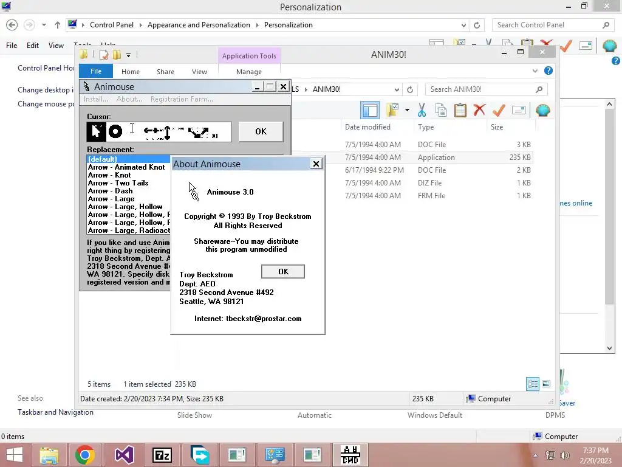Viewport: 622px width, 467px height.
Task: Click the folder options icon in ANIM30! toolbar
Action: (x=393, y=110)
